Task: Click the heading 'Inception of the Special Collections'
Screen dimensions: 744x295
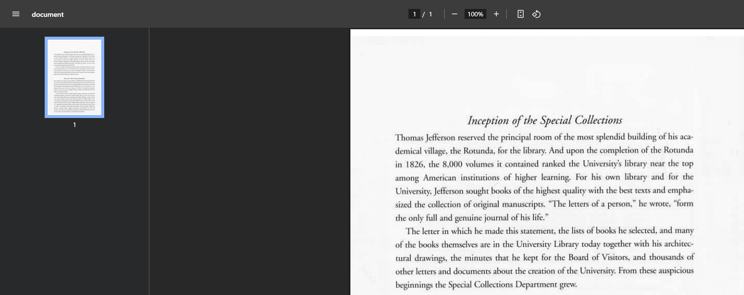Action: (x=544, y=120)
